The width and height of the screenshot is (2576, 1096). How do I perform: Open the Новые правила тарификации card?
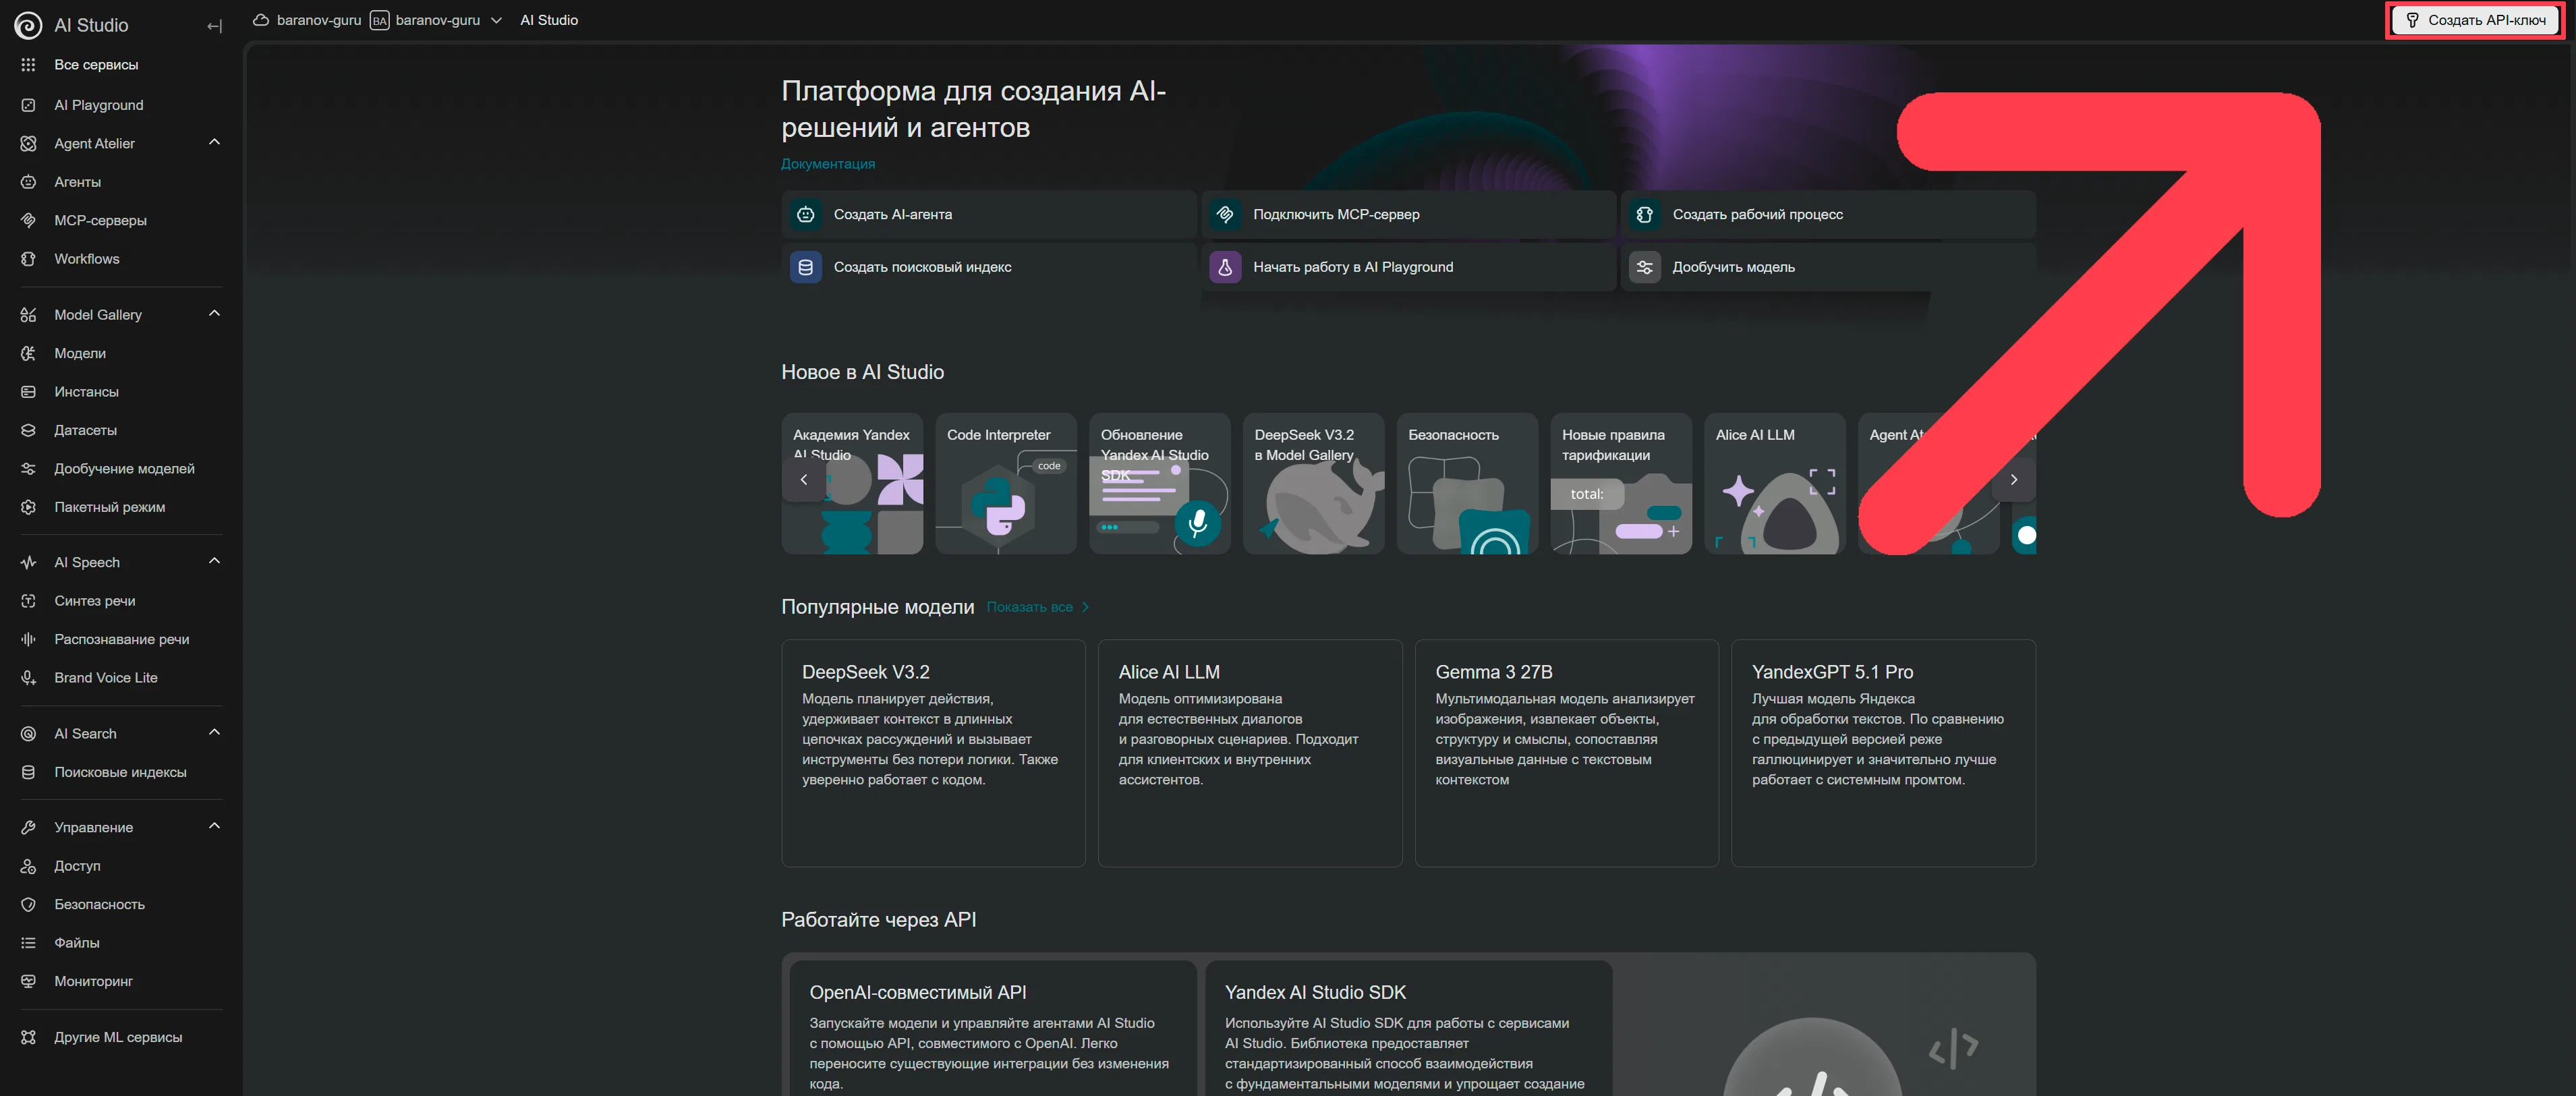[x=1620, y=484]
